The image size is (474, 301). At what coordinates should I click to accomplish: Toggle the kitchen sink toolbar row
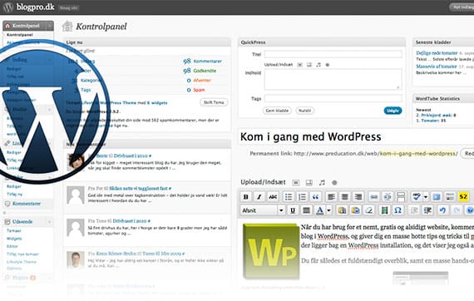click(450, 197)
